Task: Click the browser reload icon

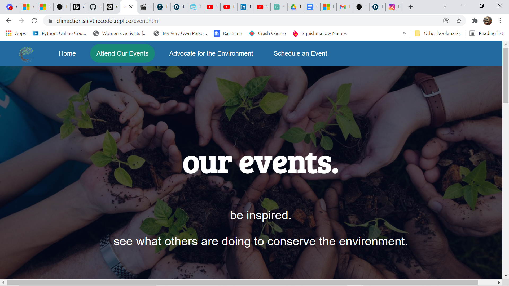Action: 34,21
